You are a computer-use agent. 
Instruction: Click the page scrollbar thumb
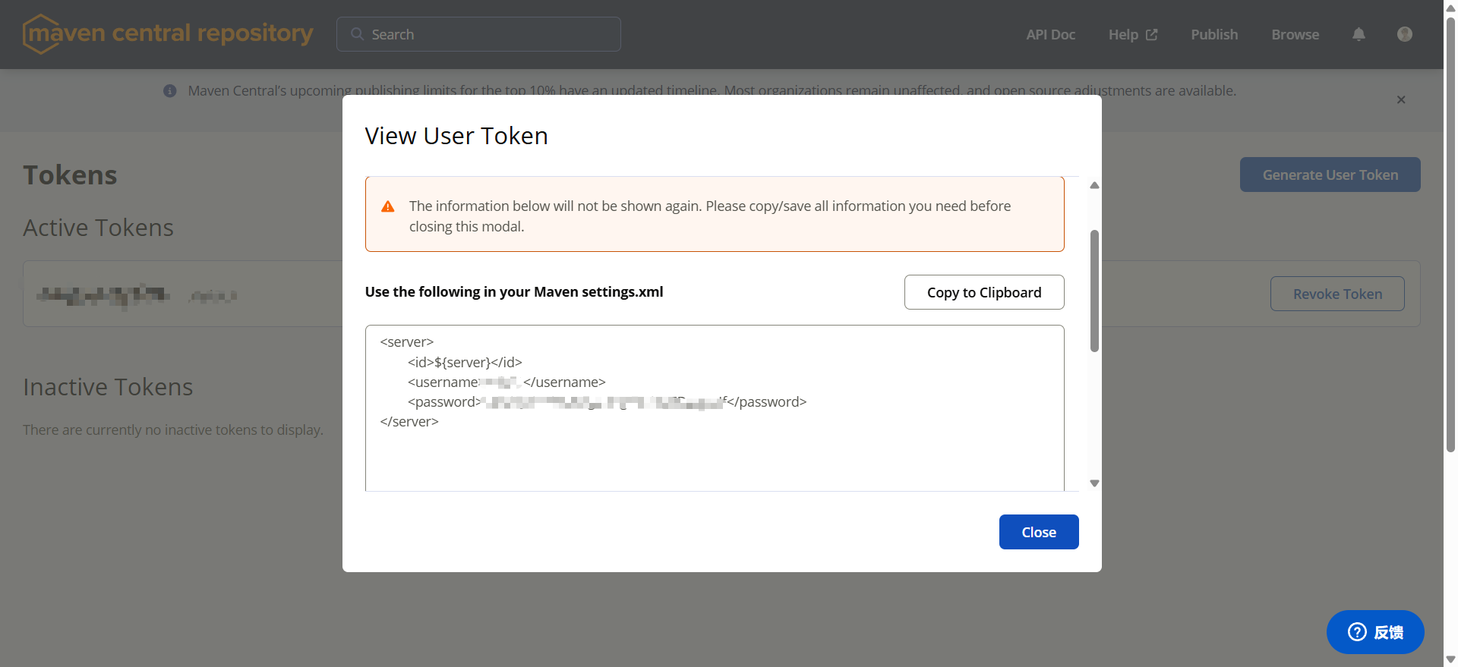tap(1450, 234)
